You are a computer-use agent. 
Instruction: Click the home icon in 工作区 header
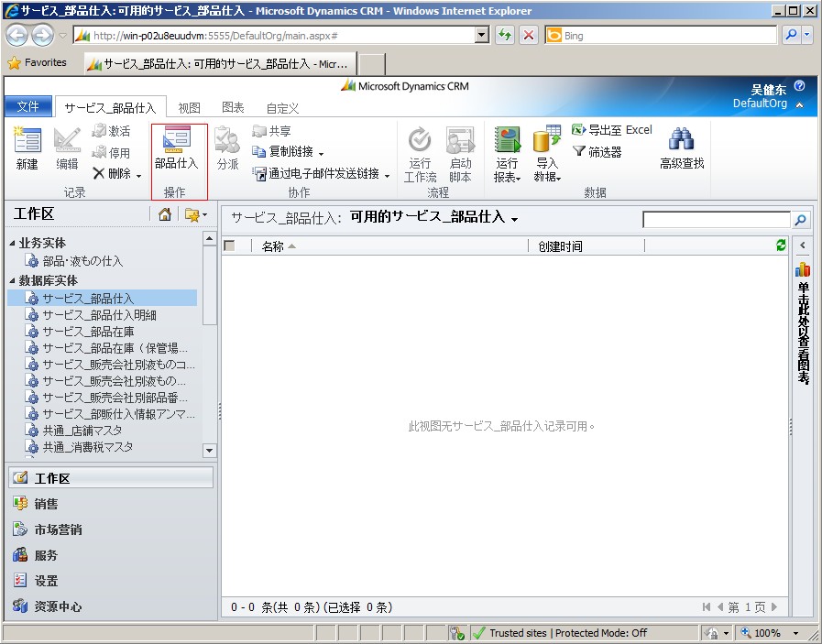point(165,214)
